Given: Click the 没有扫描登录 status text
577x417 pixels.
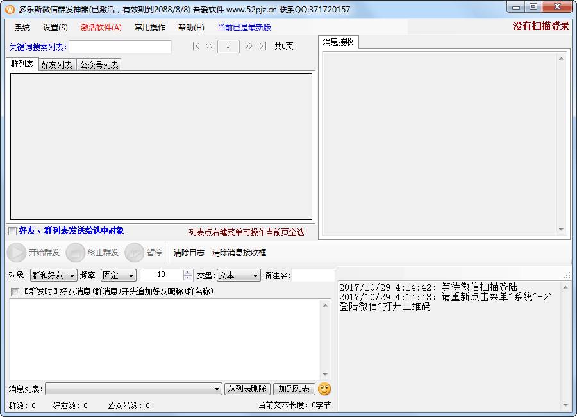Looking at the screenshot, I should tap(540, 26).
